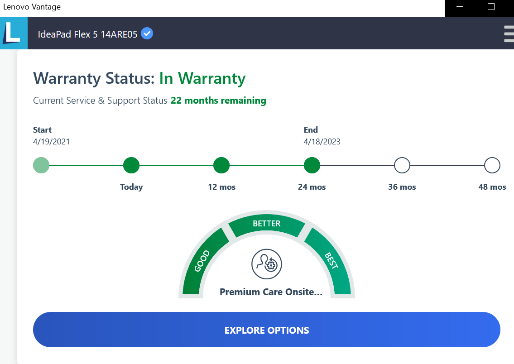Select the BETTER gauge segment

(x=266, y=225)
